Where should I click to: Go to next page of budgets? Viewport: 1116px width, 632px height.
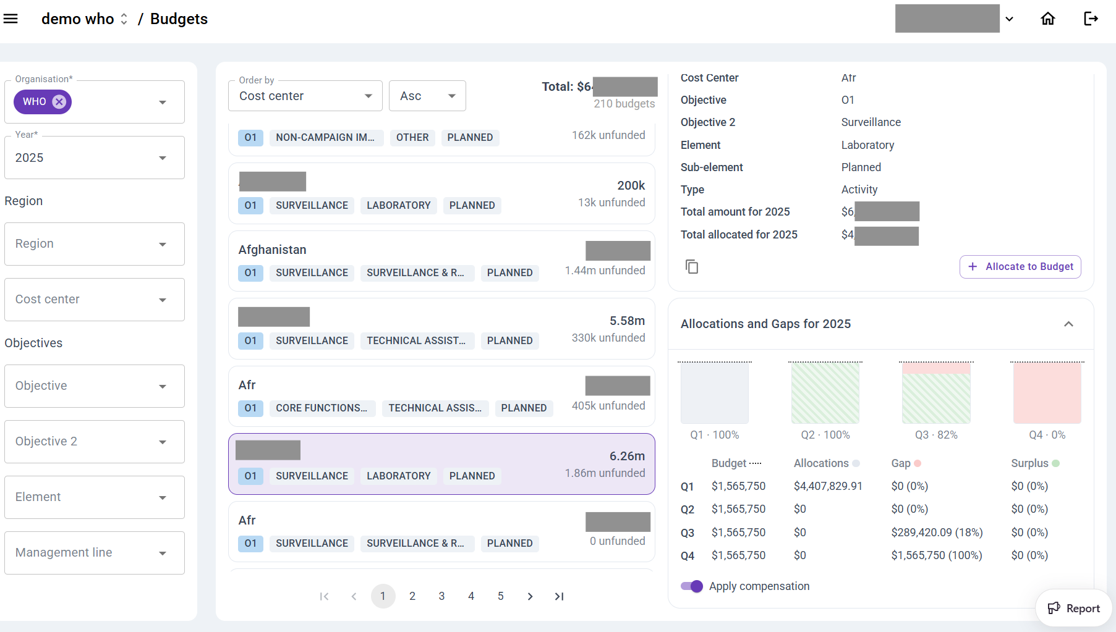pyautogui.click(x=530, y=596)
